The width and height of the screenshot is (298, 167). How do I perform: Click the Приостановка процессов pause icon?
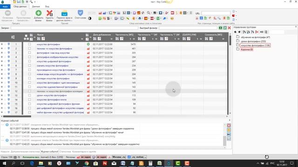click(23, 13)
